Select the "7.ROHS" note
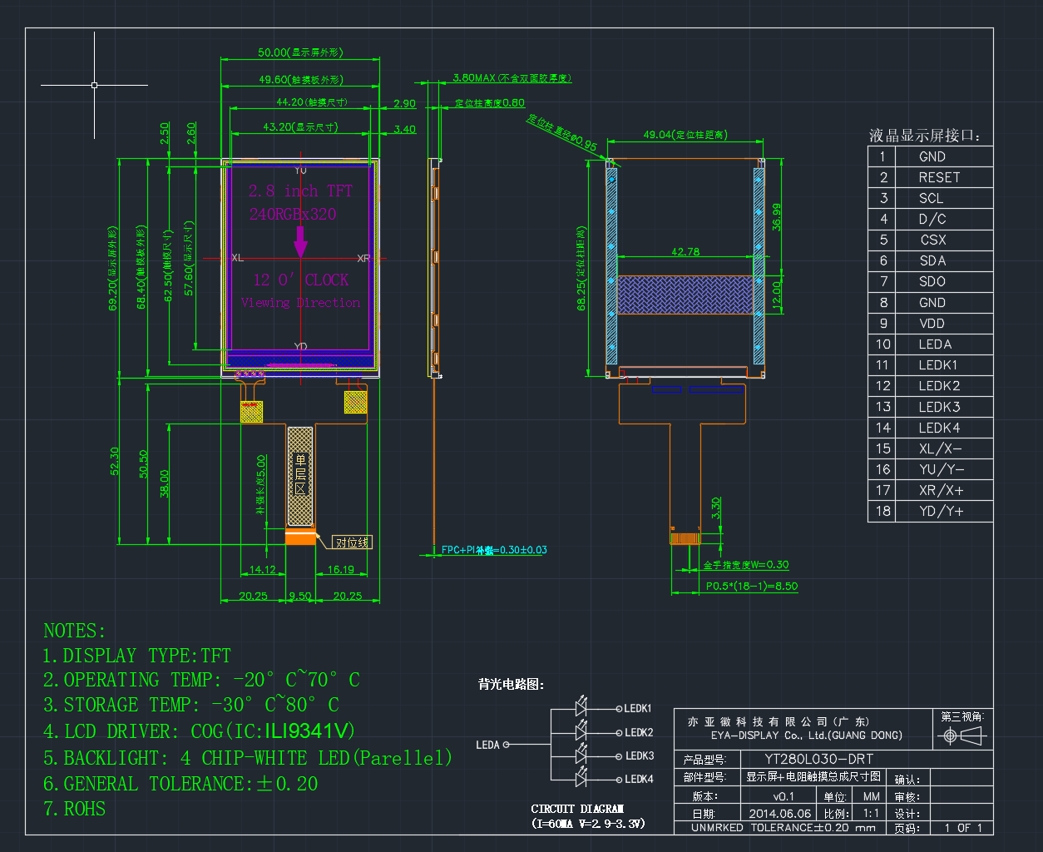 click(x=75, y=809)
